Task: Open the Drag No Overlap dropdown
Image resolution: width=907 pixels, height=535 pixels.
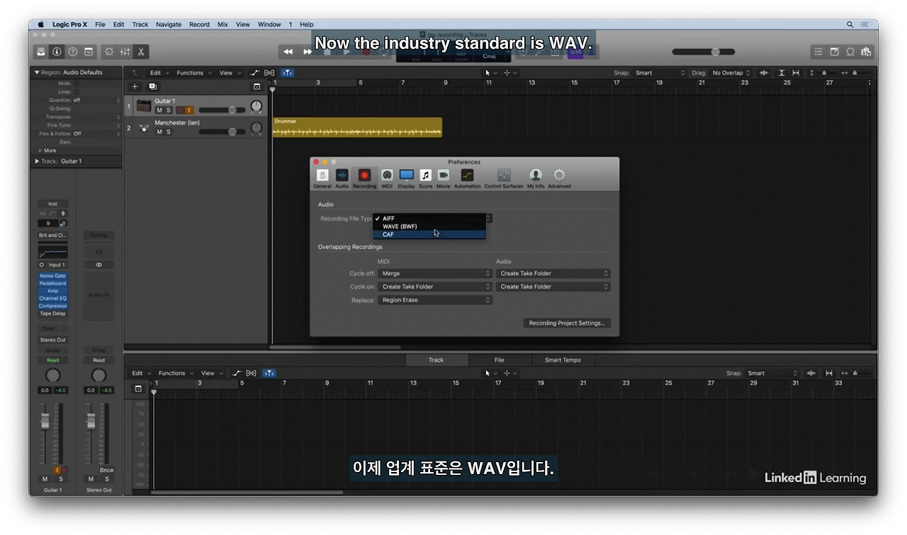Action: click(731, 73)
